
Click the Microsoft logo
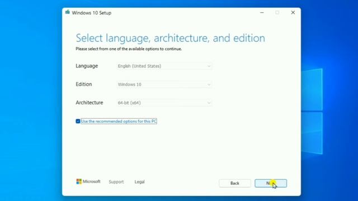[88, 181]
